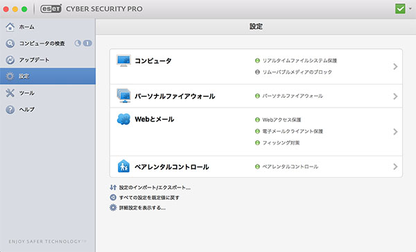Select 設定 in the sidebar menu

[x=48, y=76]
